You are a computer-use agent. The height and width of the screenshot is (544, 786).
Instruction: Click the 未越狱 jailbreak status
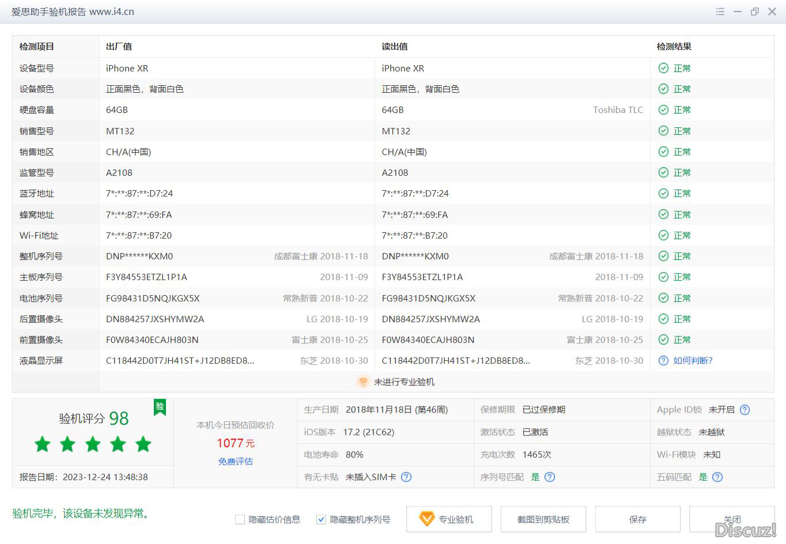712,432
